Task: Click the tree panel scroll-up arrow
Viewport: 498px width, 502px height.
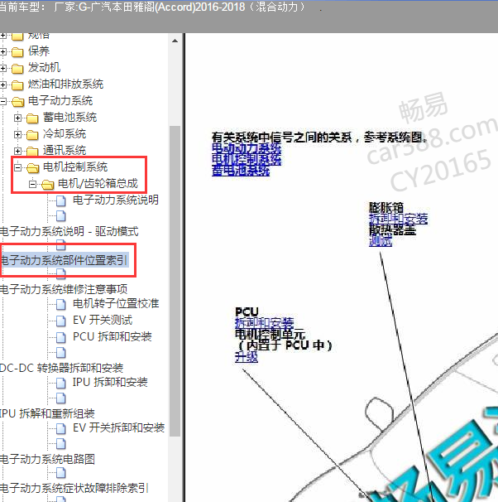Action: pyautogui.click(x=175, y=41)
